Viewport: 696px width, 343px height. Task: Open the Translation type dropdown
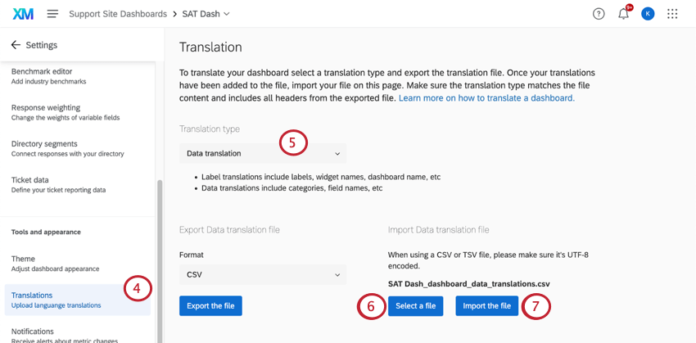(x=262, y=153)
